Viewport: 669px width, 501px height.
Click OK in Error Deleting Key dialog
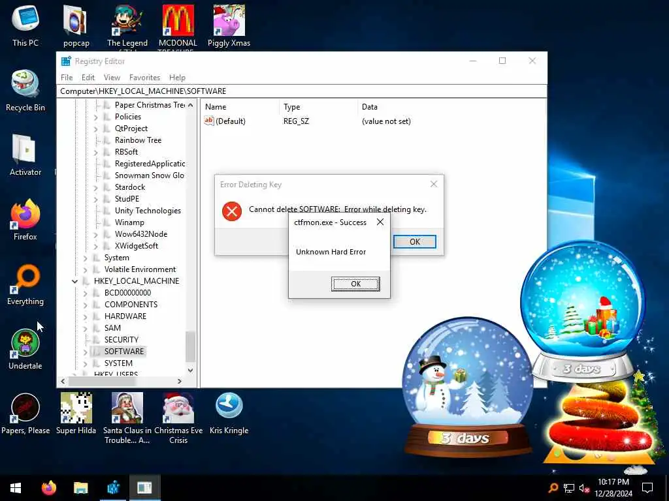tap(415, 241)
